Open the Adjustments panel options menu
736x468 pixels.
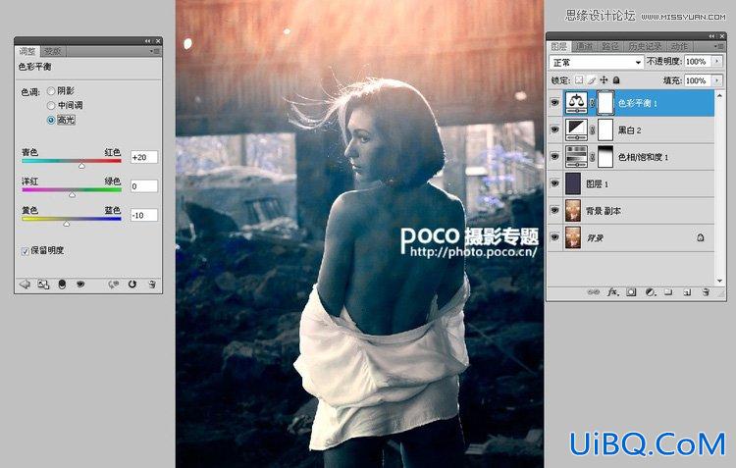pyautogui.click(x=155, y=51)
